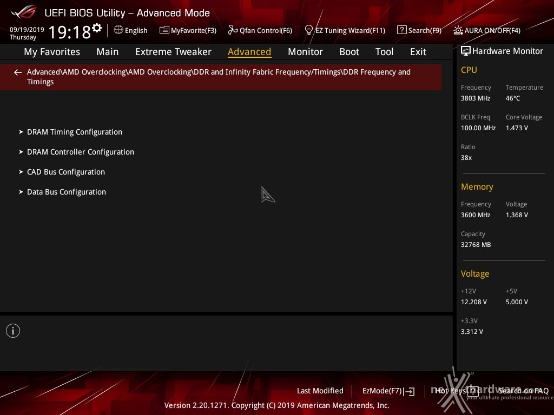The width and height of the screenshot is (554, 415).
Task: Click the EzMode exit arrow icon
Action: pyautogui.click(x=410, y=391)
